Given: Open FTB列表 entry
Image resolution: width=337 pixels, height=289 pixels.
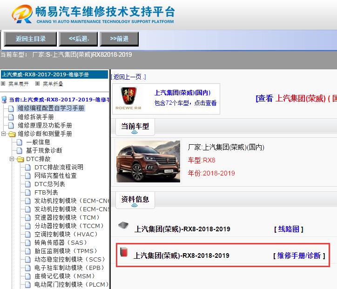Looking at the screenshot, I should click(46, 193).
